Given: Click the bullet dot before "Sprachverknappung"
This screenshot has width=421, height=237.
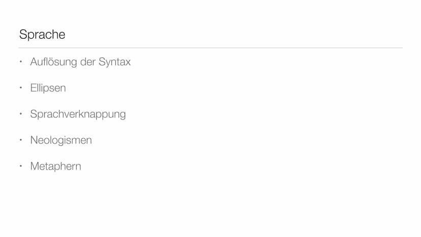Looking at the screenshot, I should [21, 114].
